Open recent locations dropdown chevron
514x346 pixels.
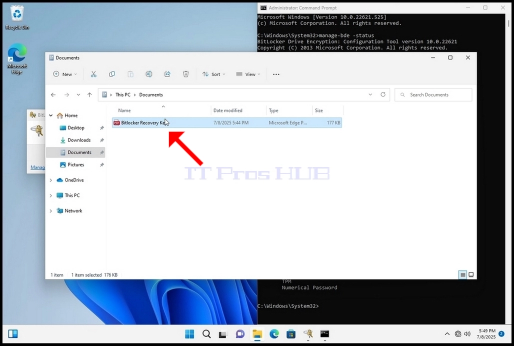(x=78, y=94)
